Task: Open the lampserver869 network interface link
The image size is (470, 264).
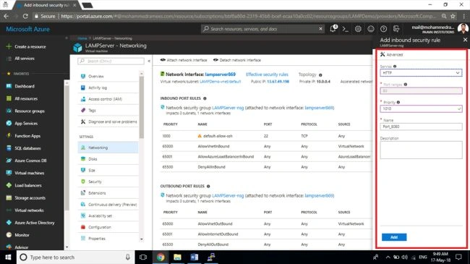Action: [221, 74]
